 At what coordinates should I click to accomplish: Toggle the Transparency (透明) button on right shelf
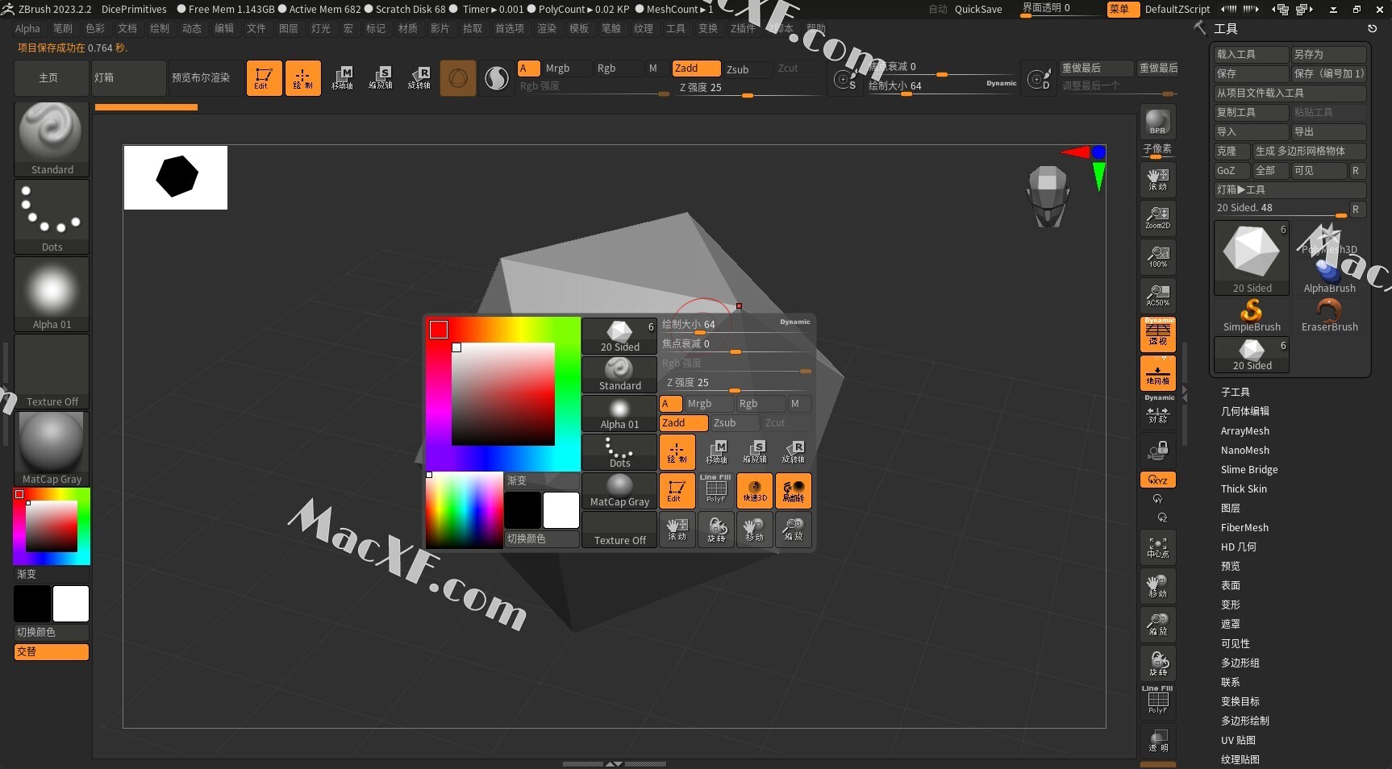[x=1158, y=740]
